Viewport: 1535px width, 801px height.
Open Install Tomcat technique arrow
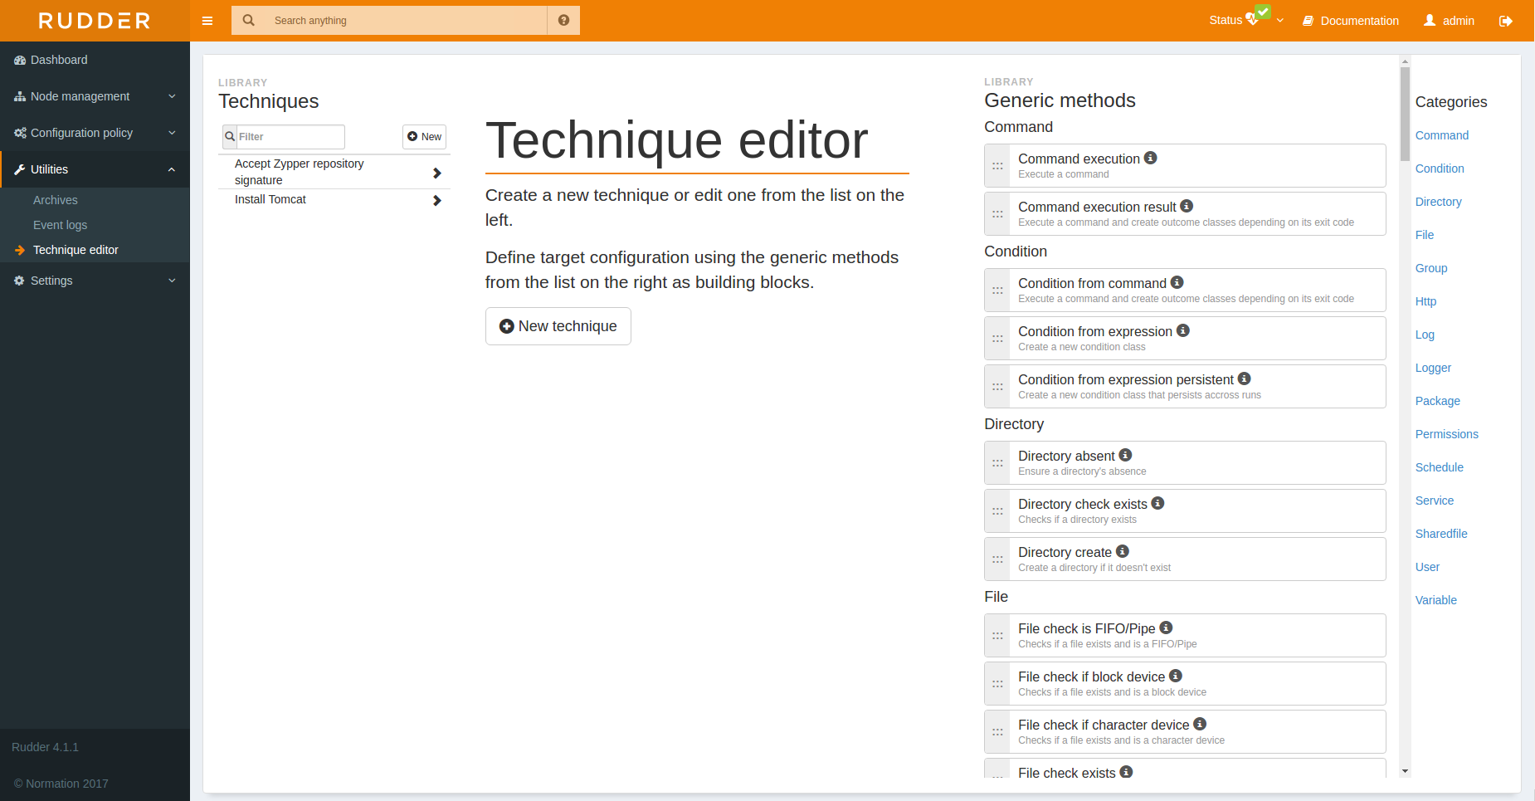(437, 200)
